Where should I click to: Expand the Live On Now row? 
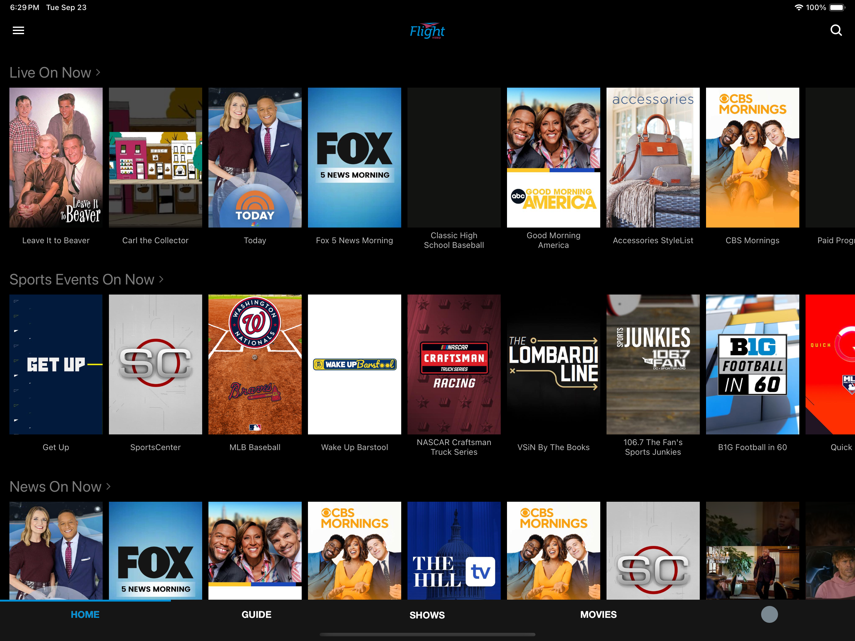(x=55, y=73)
